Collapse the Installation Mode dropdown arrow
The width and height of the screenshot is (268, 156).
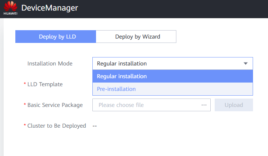246,64
